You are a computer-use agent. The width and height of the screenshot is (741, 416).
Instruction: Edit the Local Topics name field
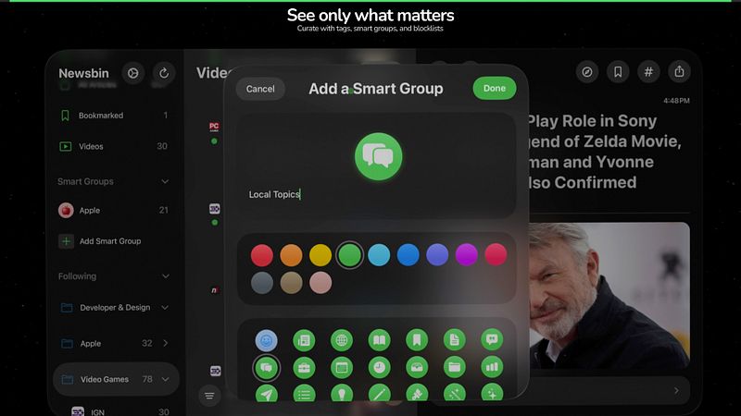tap(376, 194)
